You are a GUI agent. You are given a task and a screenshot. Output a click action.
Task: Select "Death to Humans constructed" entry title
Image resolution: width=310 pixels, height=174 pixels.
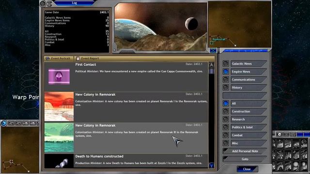[99, 156]
